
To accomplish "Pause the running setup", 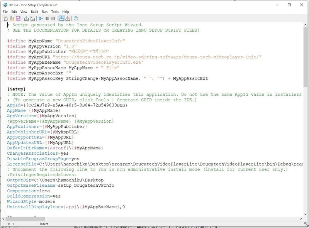I will [47, 19].
